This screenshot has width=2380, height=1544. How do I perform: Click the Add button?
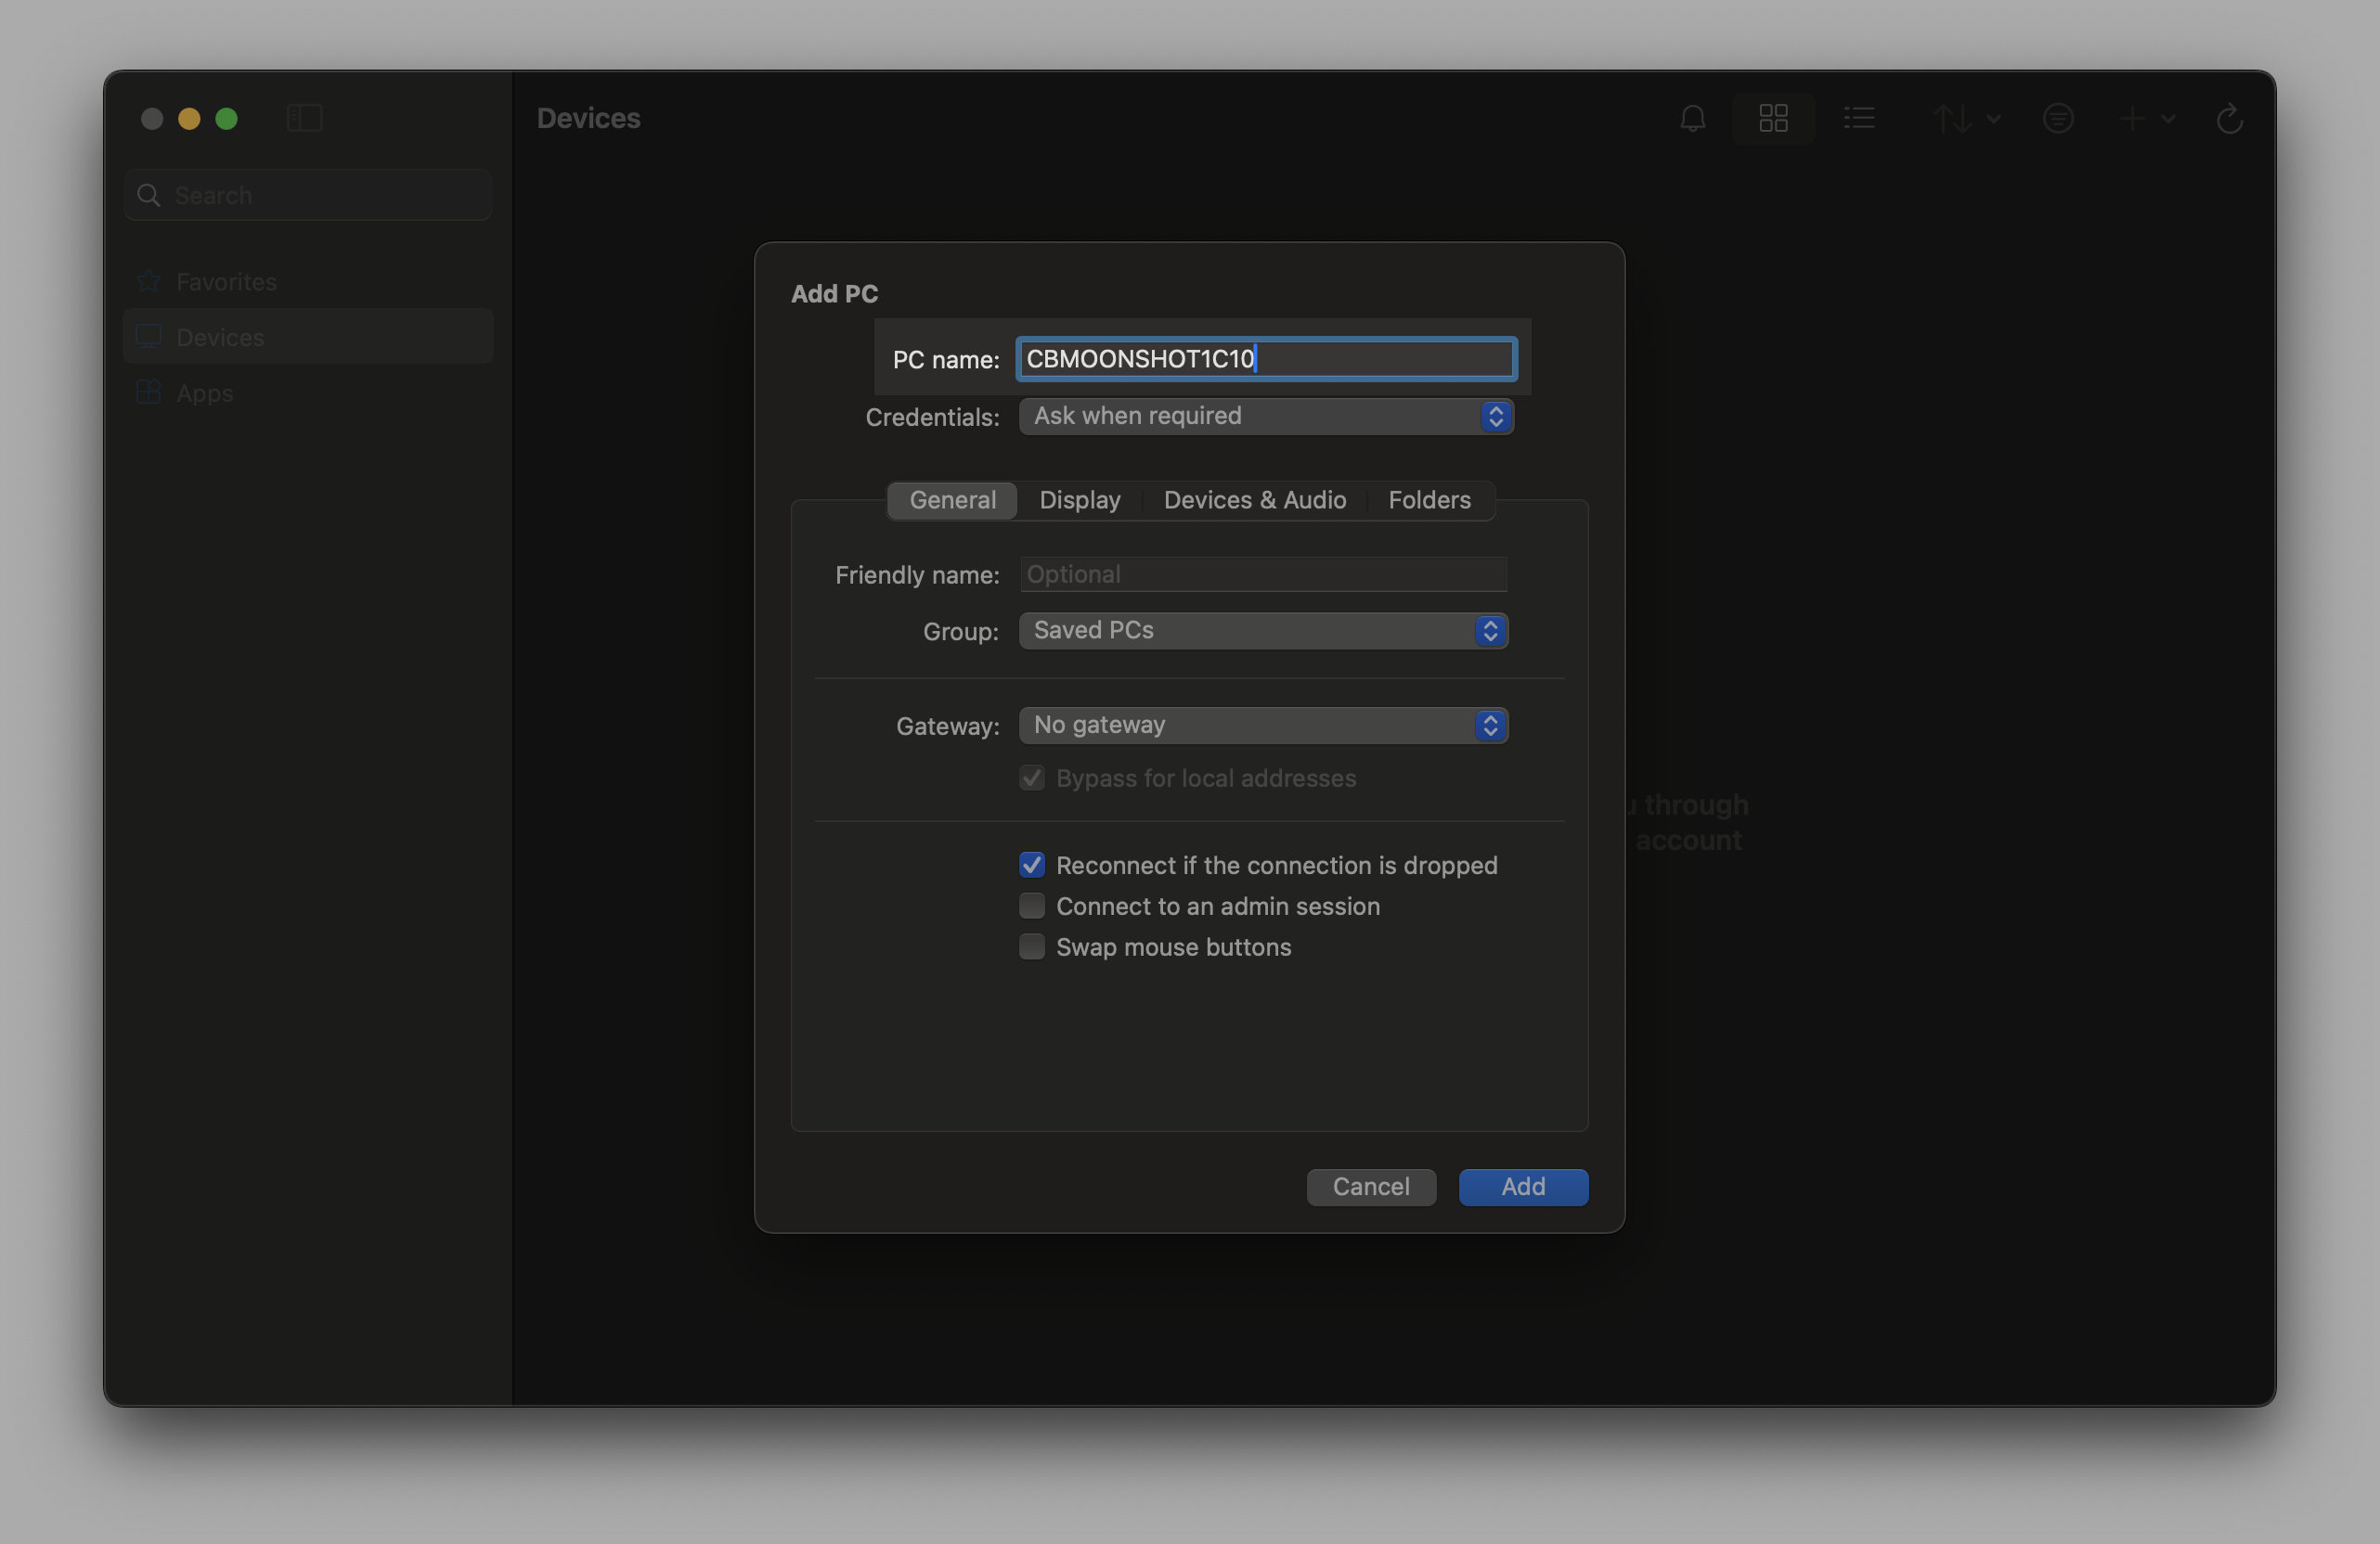click(1523, 1188)
